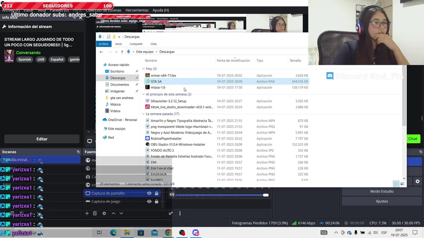Open the Documentos folder in sidebar
Viewport: 424px width, 238px height.
pos(120,85)
